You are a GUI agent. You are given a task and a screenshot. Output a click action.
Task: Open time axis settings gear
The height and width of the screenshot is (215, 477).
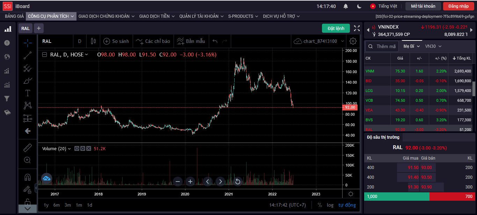click(x=351, y=194)
